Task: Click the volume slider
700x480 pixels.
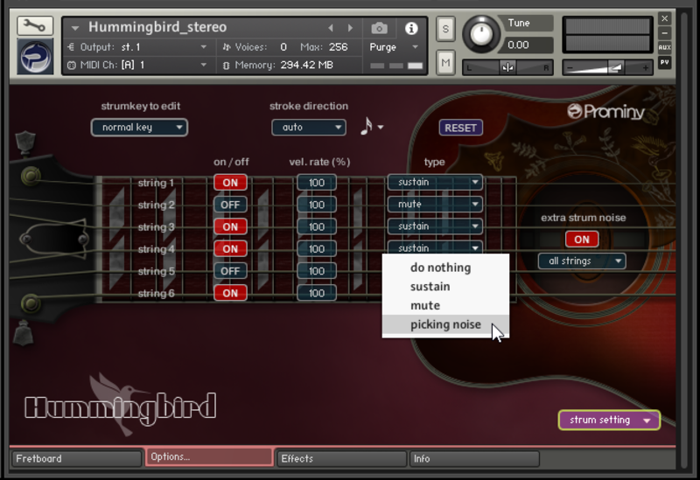Action: coord(607,68)
